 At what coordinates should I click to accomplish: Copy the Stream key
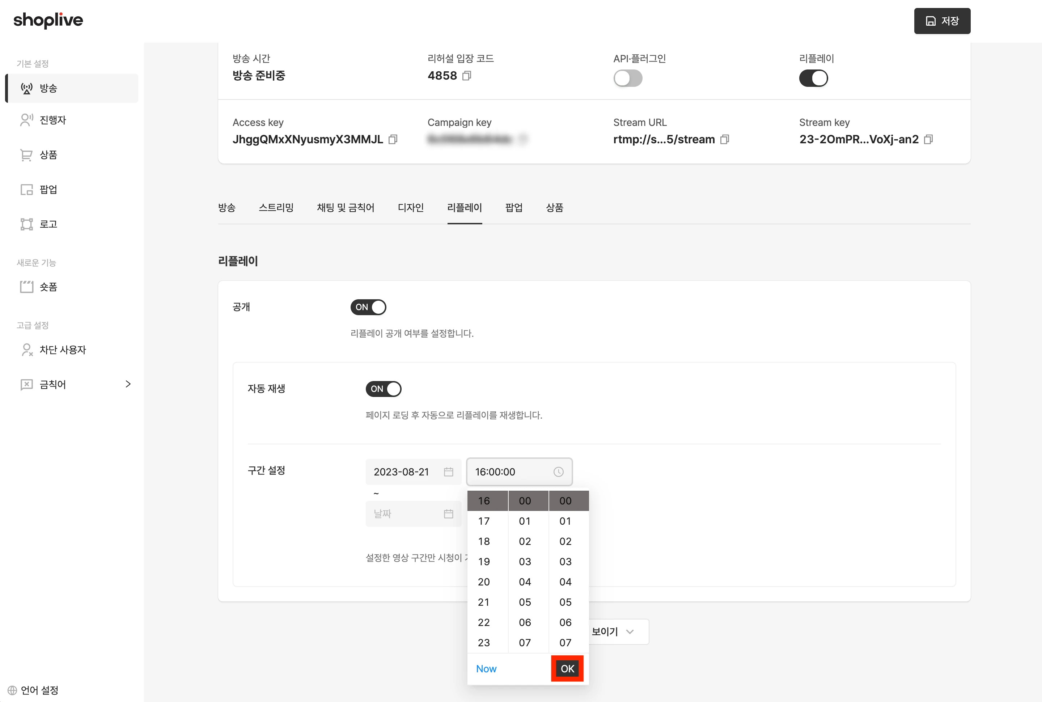928,139
